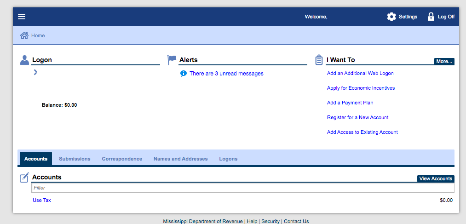Open the Correspondence tab
The height and width of the screenshot is (224, 466).
[122, 159]
